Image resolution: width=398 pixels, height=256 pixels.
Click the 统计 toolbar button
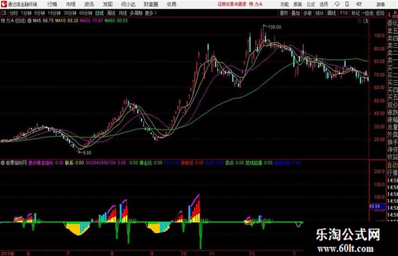pyautogui.click(x=320, y=13)
